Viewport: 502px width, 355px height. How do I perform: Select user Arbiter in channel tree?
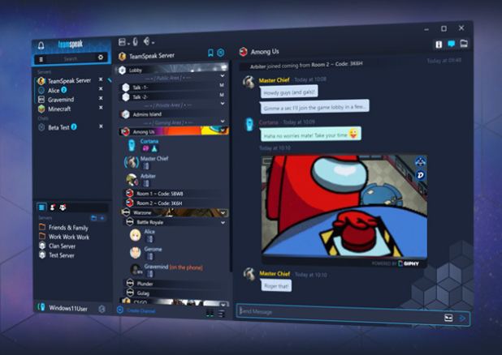(148, 176)
